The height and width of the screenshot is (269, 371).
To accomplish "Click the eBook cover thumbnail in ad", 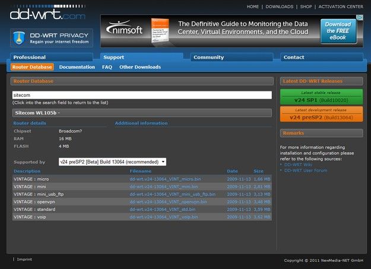I will 160,31.
